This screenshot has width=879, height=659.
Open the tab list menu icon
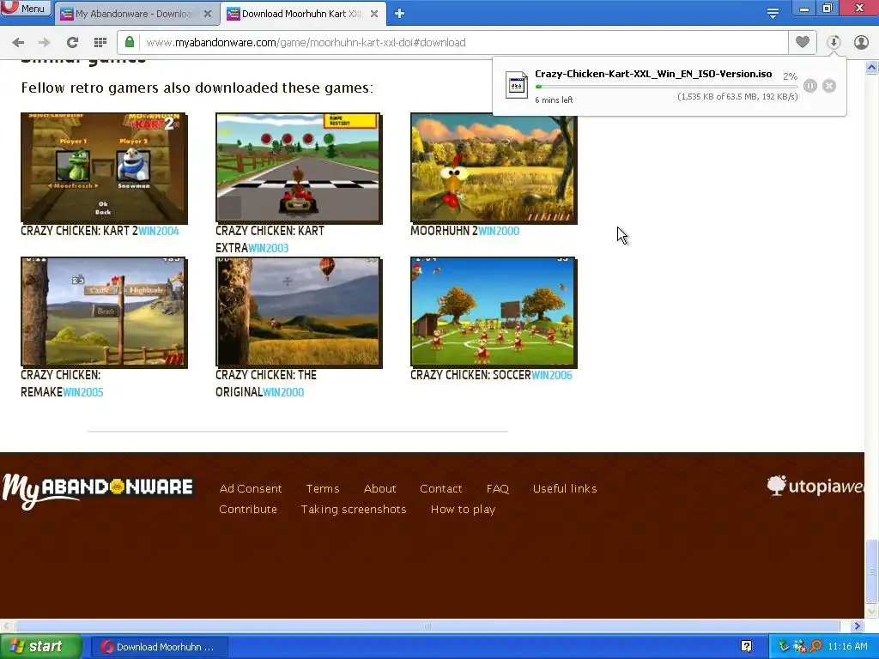(773, 14)
